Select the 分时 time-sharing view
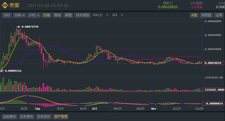 (x=7, y=15)
